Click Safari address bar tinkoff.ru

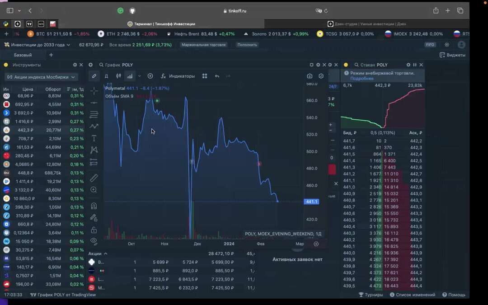235,11
